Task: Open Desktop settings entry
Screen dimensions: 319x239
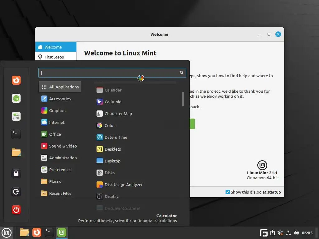Action: pos(135,161)
